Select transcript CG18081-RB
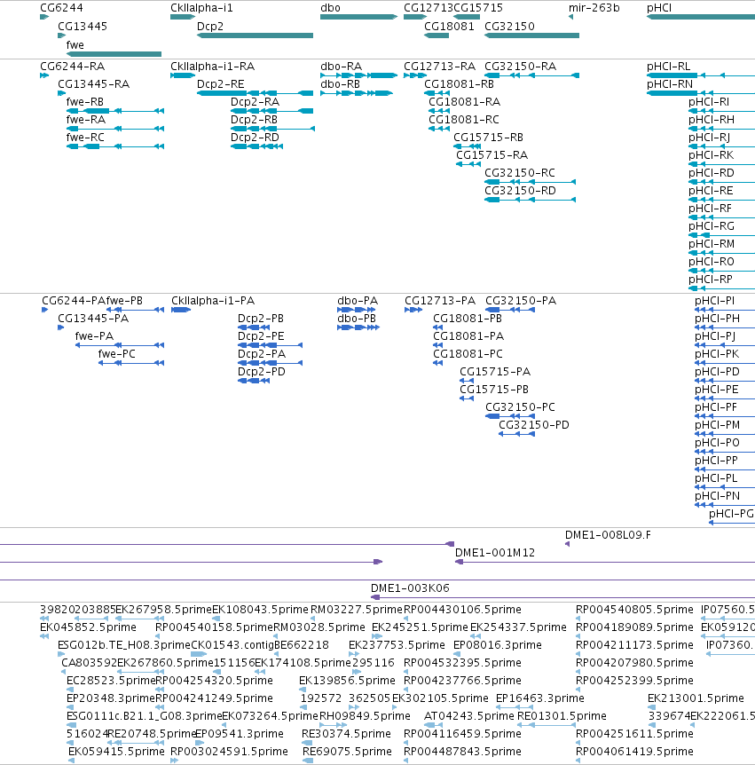The height and width of the screenshot is (765, 755). pos(459,84)
